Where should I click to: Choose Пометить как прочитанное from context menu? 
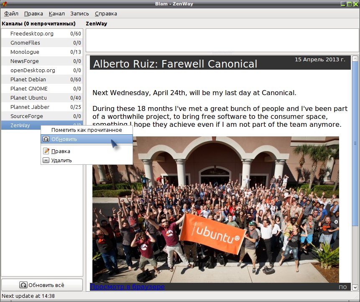(87, 130)
